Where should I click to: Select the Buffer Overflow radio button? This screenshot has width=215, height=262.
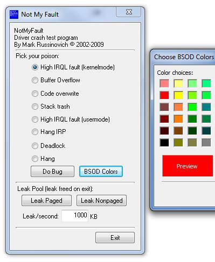(35, 80)
